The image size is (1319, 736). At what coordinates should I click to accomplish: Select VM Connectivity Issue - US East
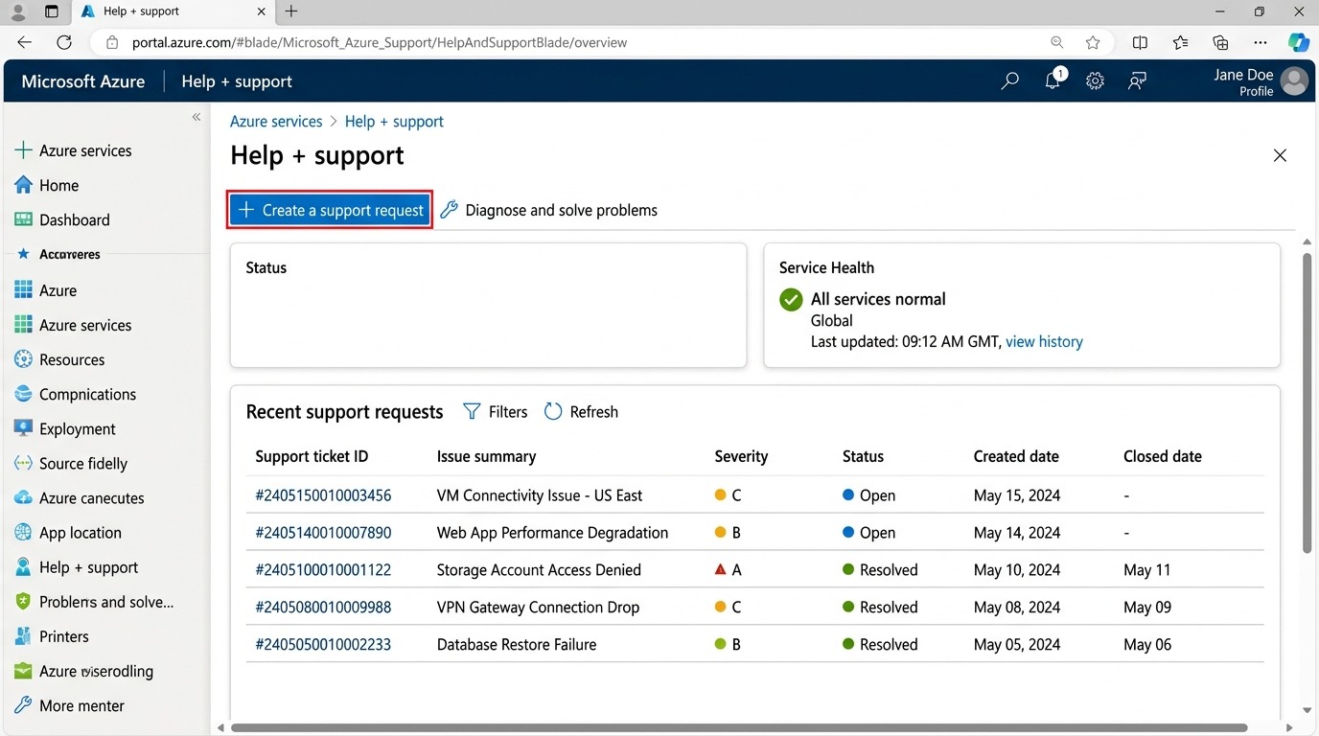pyautogui.click(x=540, y=495)
